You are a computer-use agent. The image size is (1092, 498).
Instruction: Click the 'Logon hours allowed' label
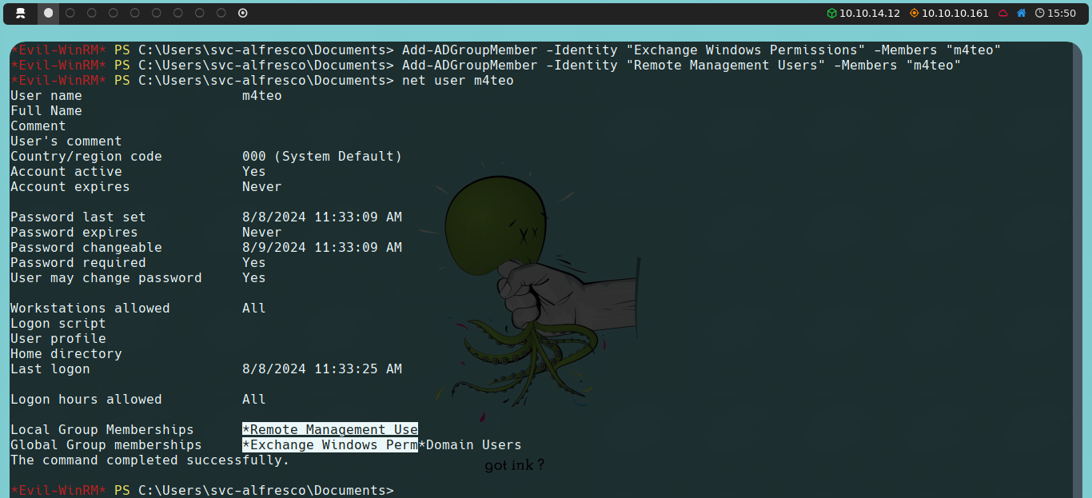point(86,400)
